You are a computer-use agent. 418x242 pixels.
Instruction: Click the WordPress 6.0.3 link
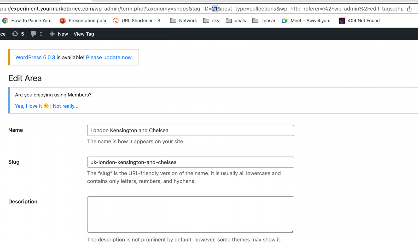[35, 57]
